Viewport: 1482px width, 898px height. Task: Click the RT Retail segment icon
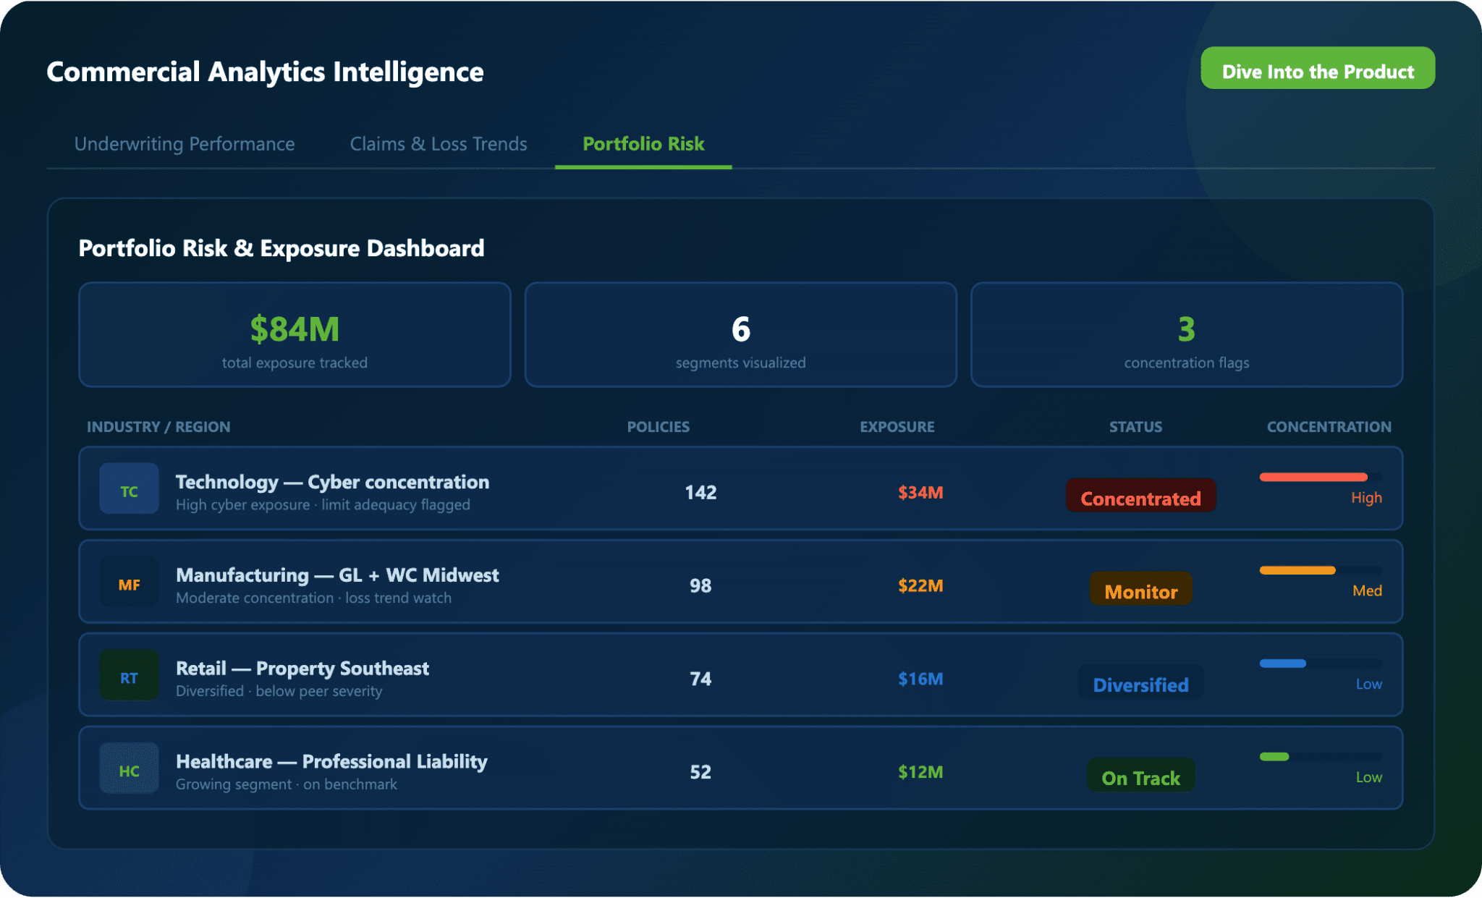click(129, 676)
